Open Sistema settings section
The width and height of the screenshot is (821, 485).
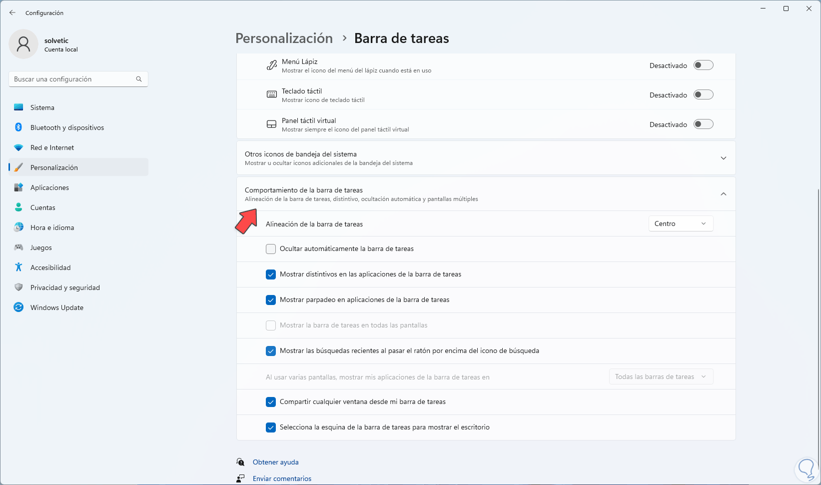coord(42,107)
